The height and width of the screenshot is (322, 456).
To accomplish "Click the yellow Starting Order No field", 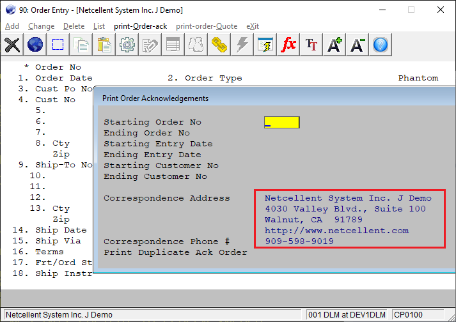I will point(281,123).
